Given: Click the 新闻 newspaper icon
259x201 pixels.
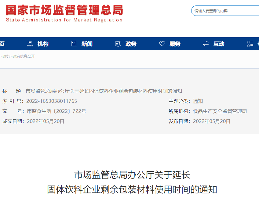Looking at the screenshot, I should [74, 44].
